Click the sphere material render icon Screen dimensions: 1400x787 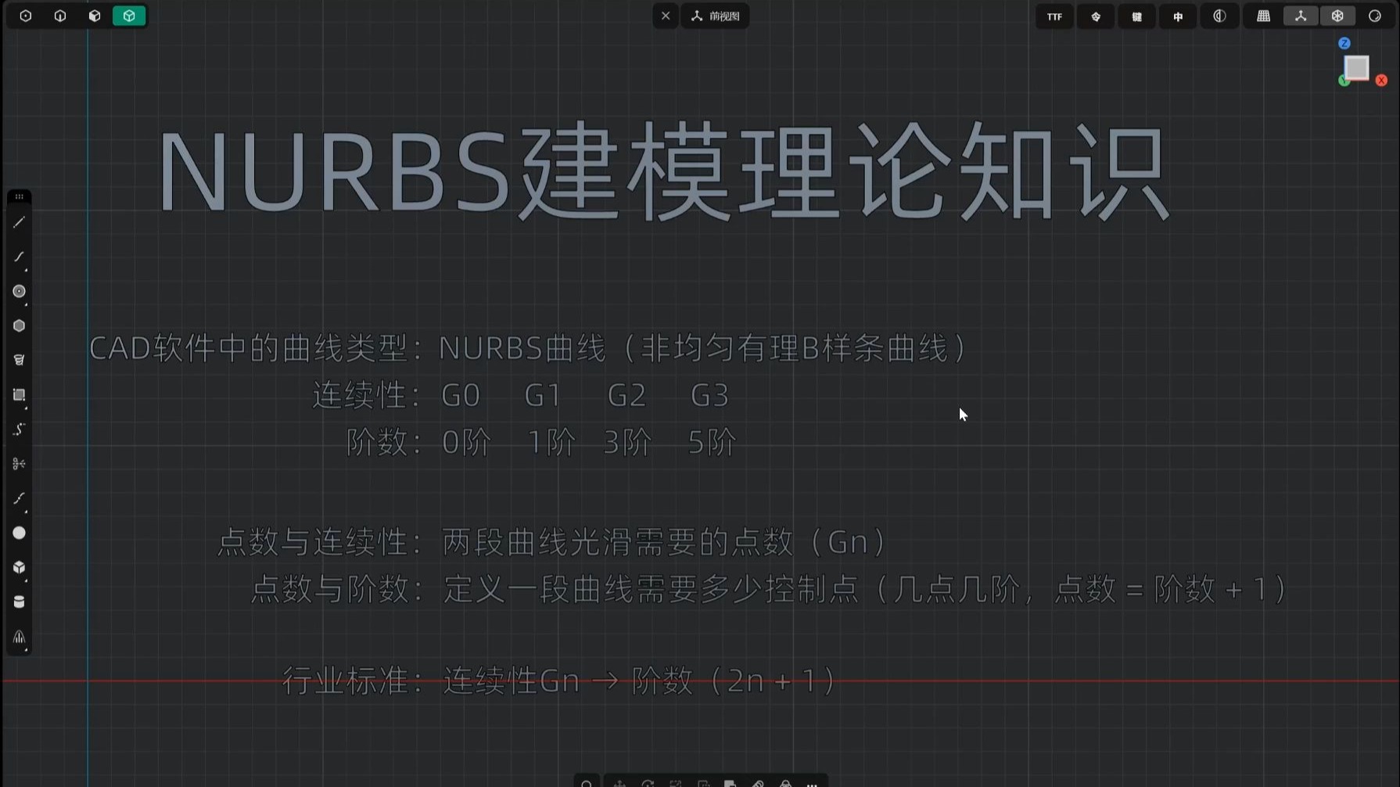[x=1375, y=16]
